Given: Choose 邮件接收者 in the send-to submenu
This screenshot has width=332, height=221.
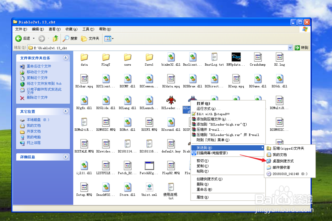Looking at the screenshot, I should pyautogui.click(x=290, y=168).
